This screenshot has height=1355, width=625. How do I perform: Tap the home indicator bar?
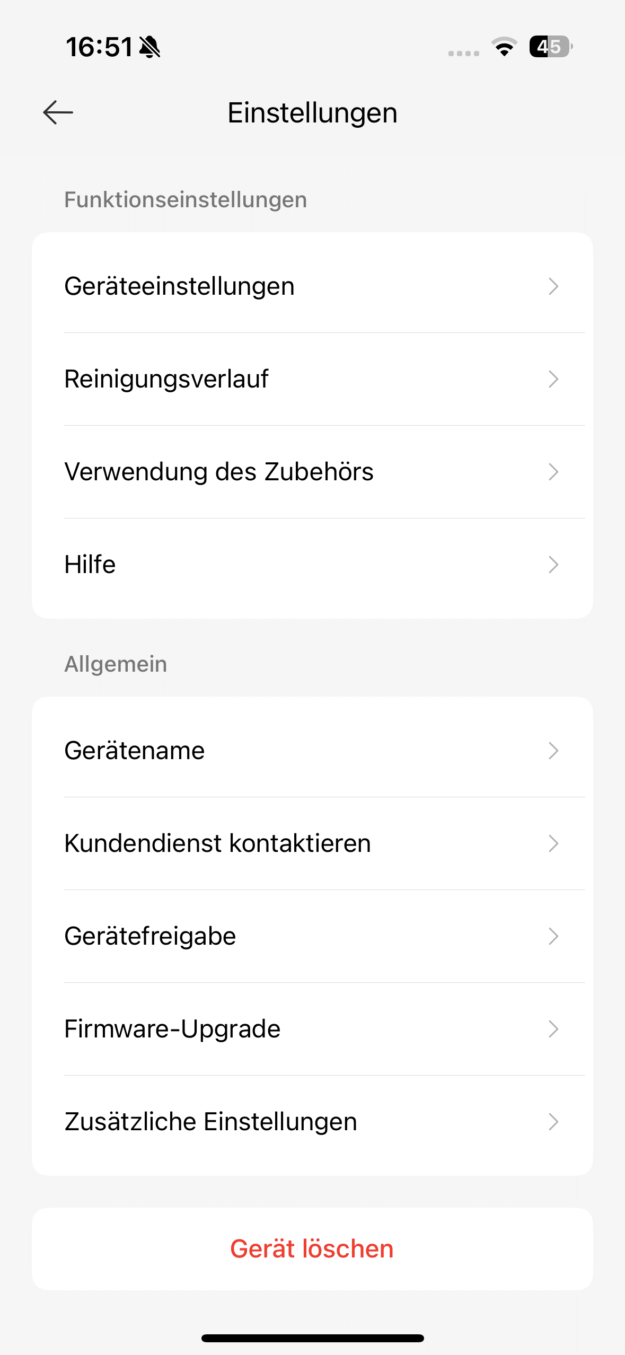point(312,1338)
